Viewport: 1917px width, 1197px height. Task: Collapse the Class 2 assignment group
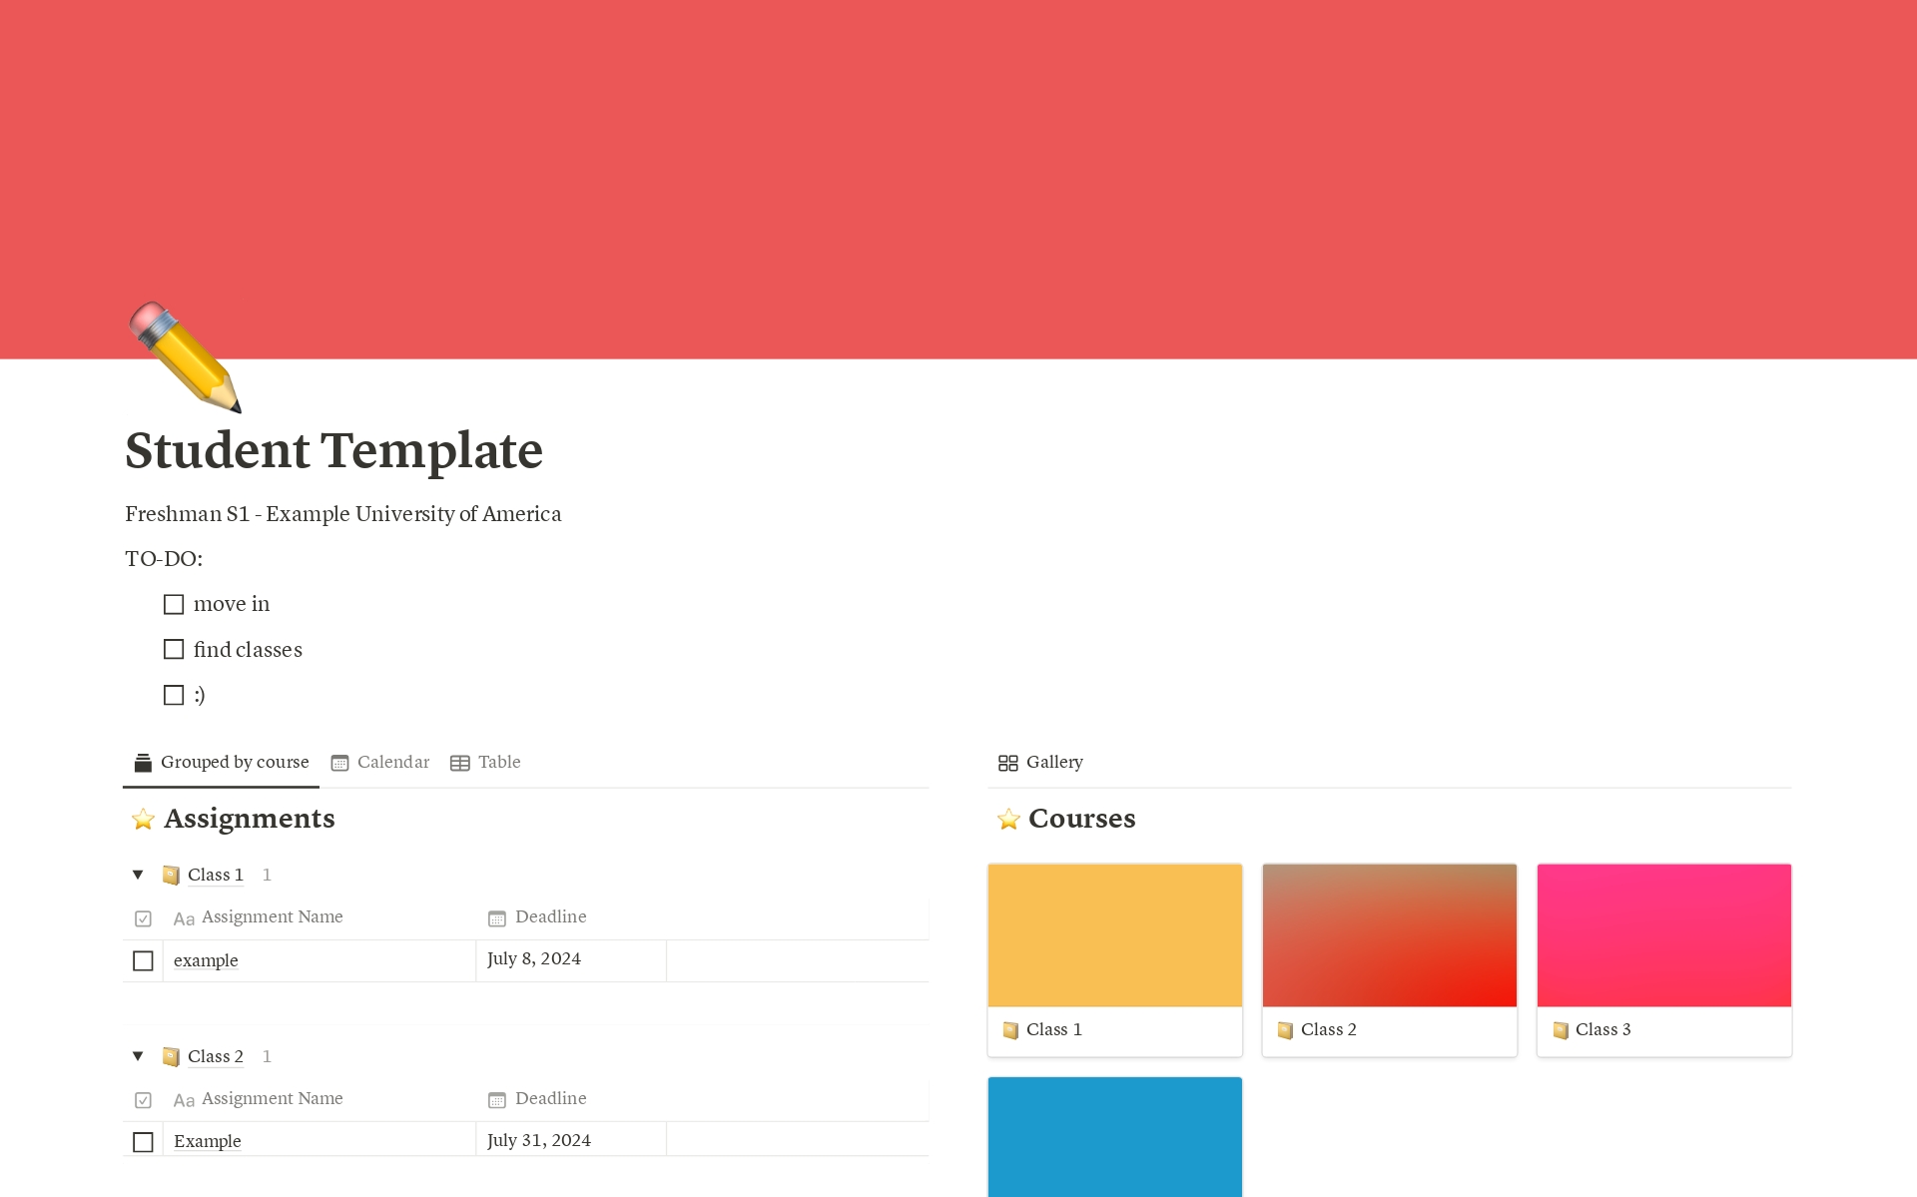click(x=138, y=1055)
